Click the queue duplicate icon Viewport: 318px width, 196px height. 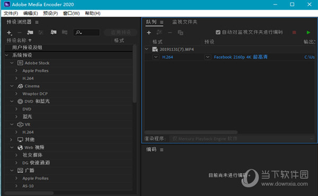click(180, 32)
